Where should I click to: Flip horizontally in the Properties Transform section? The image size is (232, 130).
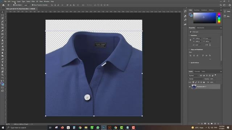pos(207,45)
